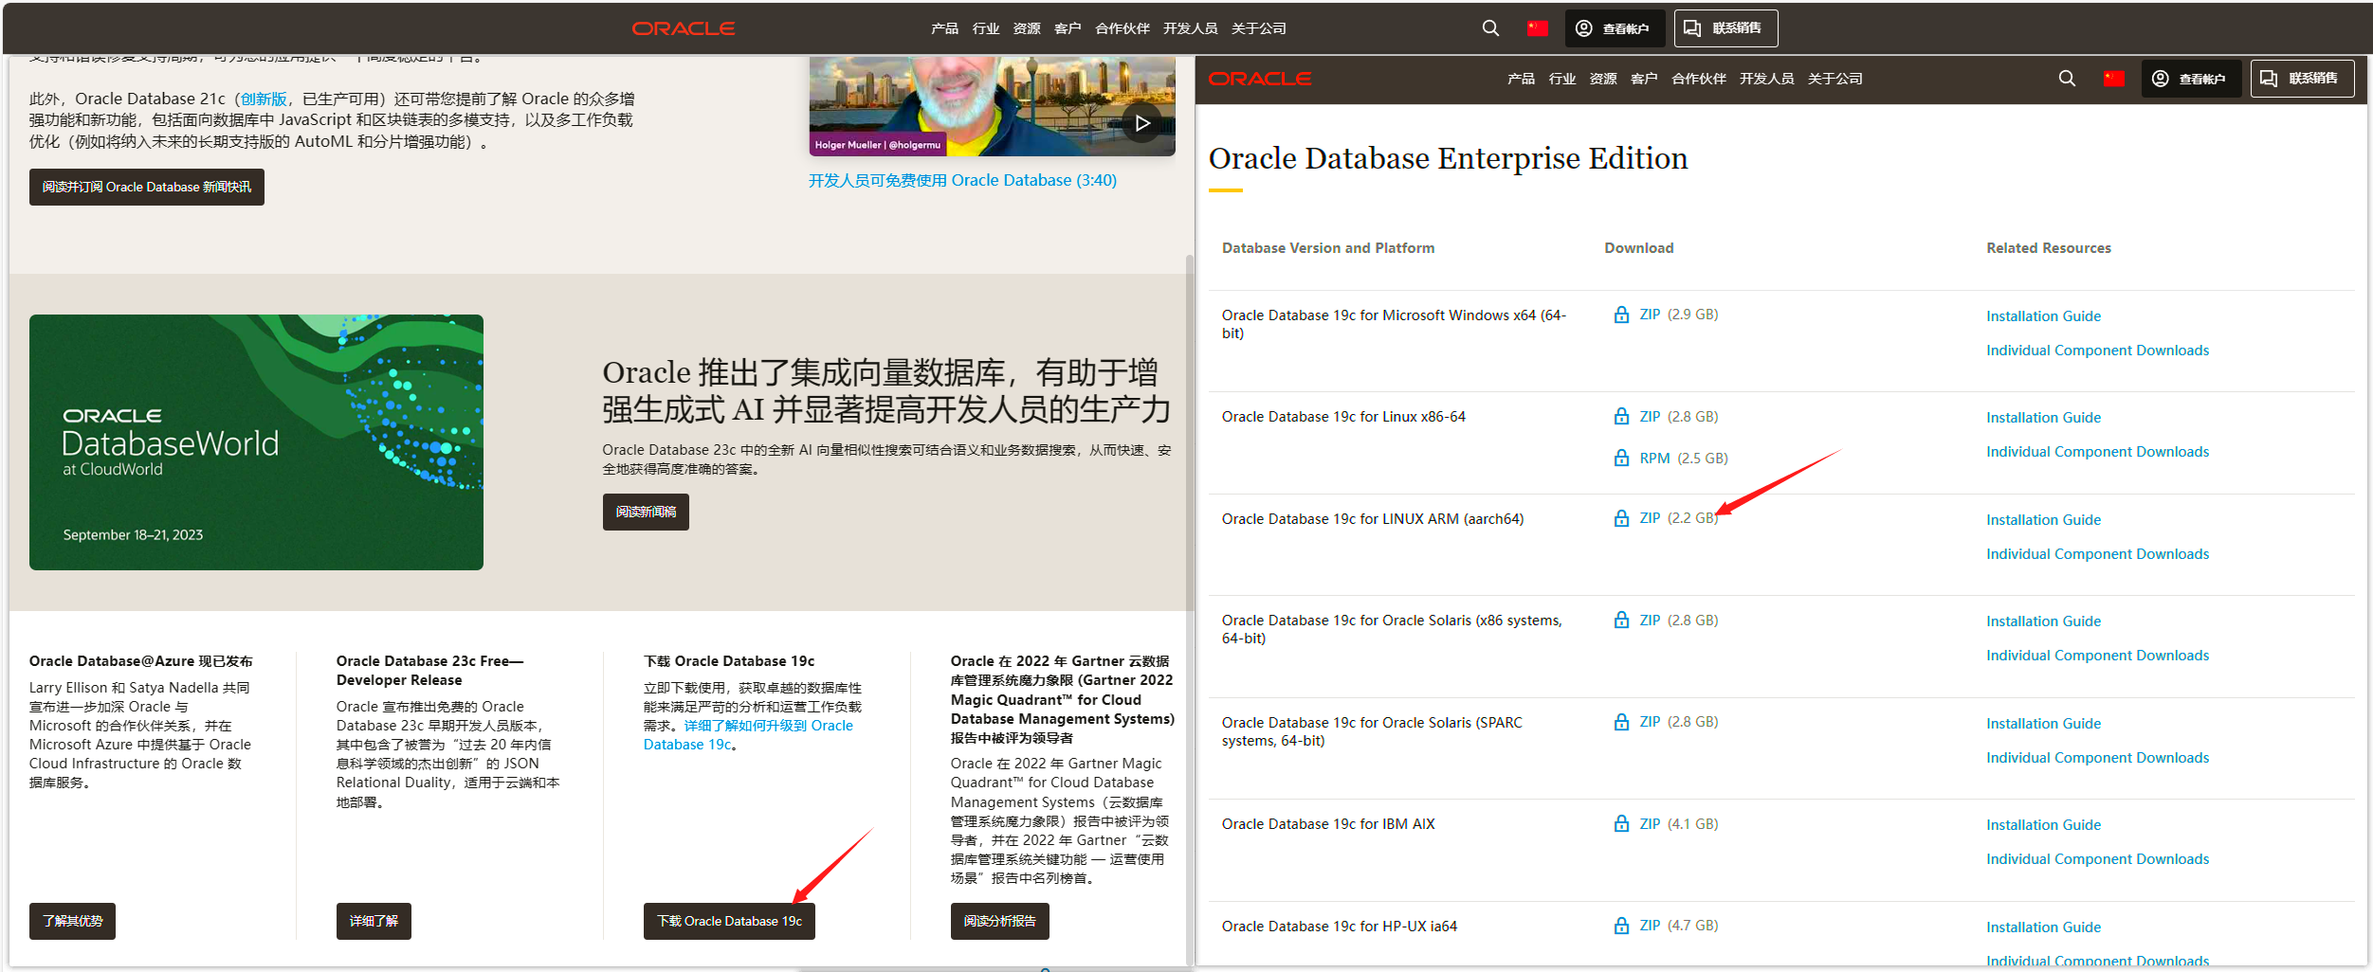Screen dimensions: 2373x972
Task: Click Oracle logo in left window header
Action: click(684, 28)
